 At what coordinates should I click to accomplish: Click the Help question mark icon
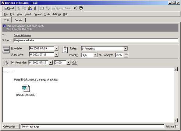click(81, 8)
